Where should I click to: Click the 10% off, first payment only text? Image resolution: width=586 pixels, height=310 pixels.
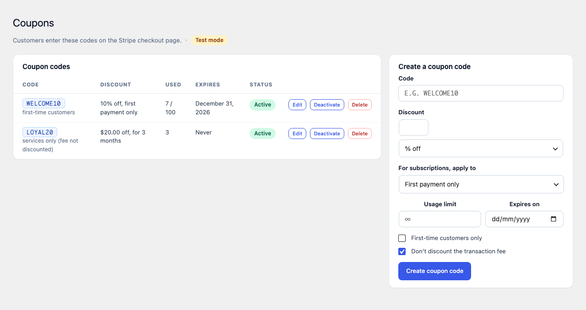tap(119, 108)
